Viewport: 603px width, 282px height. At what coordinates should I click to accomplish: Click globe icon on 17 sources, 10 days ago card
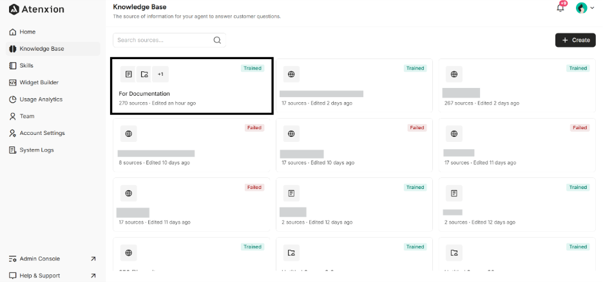(x=291, y=134)
